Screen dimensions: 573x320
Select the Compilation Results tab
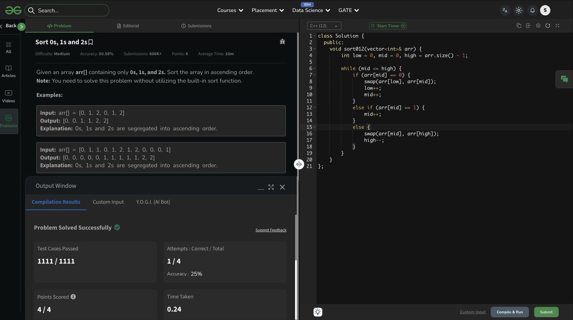point(56,202)
